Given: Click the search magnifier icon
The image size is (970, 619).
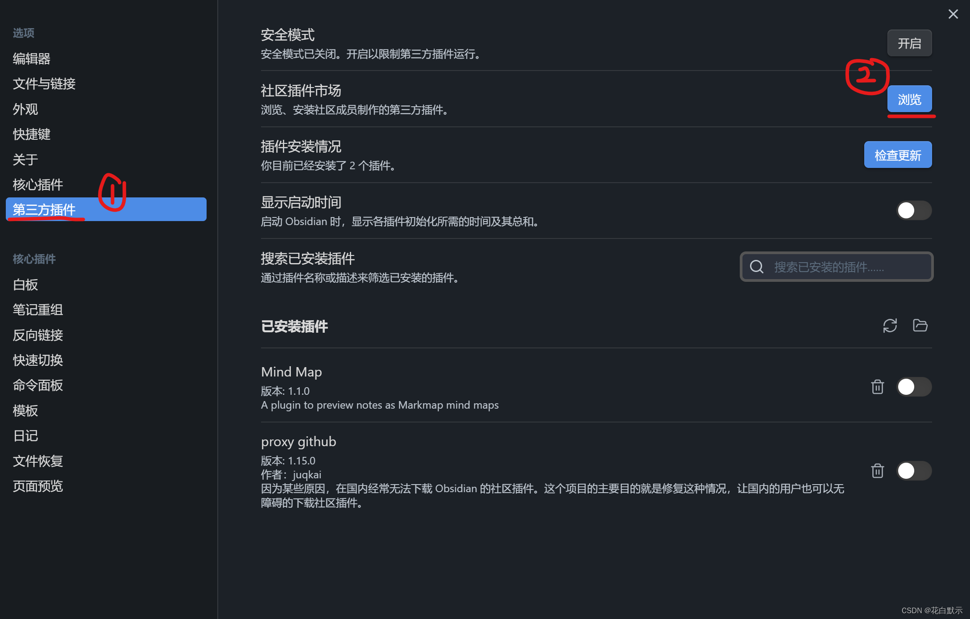Looking at the screenshot, I should click(757, 267).
